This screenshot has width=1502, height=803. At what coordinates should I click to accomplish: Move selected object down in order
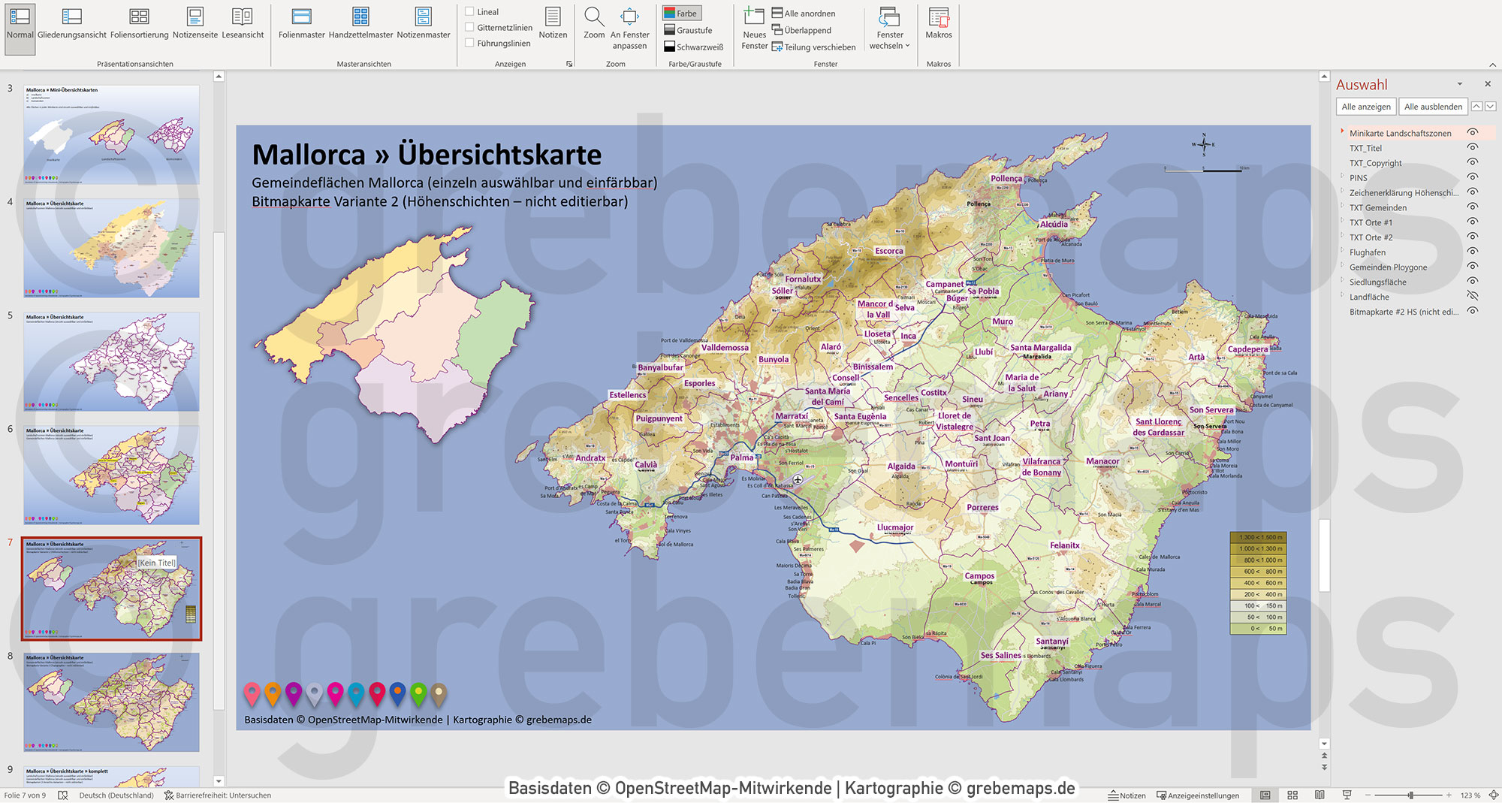point(1491,107)
